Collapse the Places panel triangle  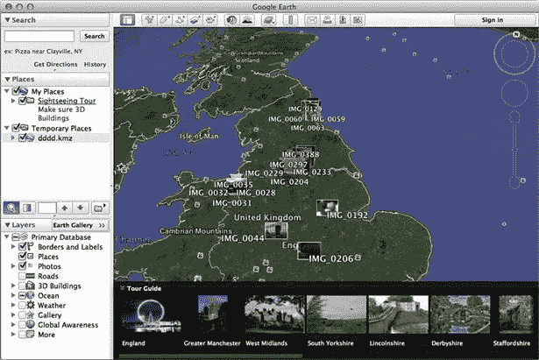coord(7,79)
